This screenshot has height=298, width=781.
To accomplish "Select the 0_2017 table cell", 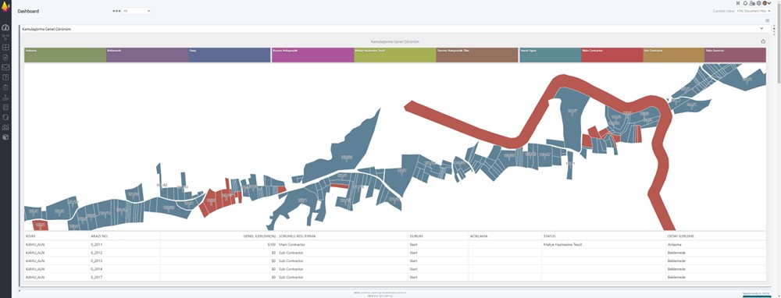I will point(124,277).
